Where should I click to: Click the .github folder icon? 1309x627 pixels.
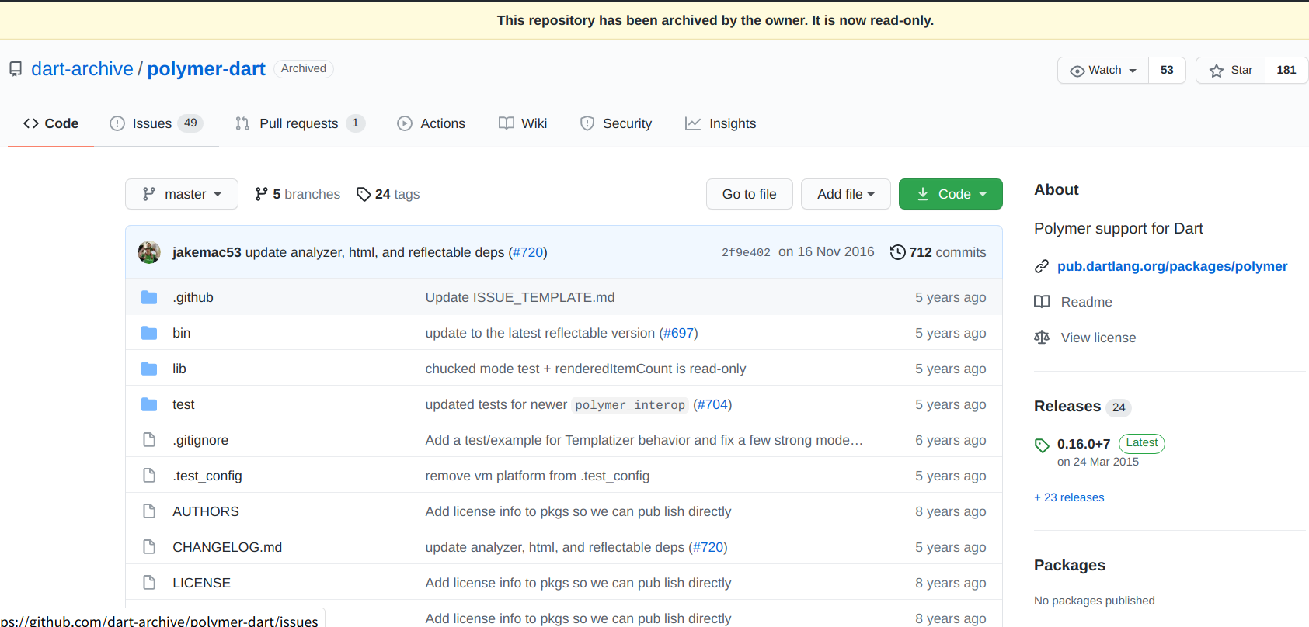[149, 297]
